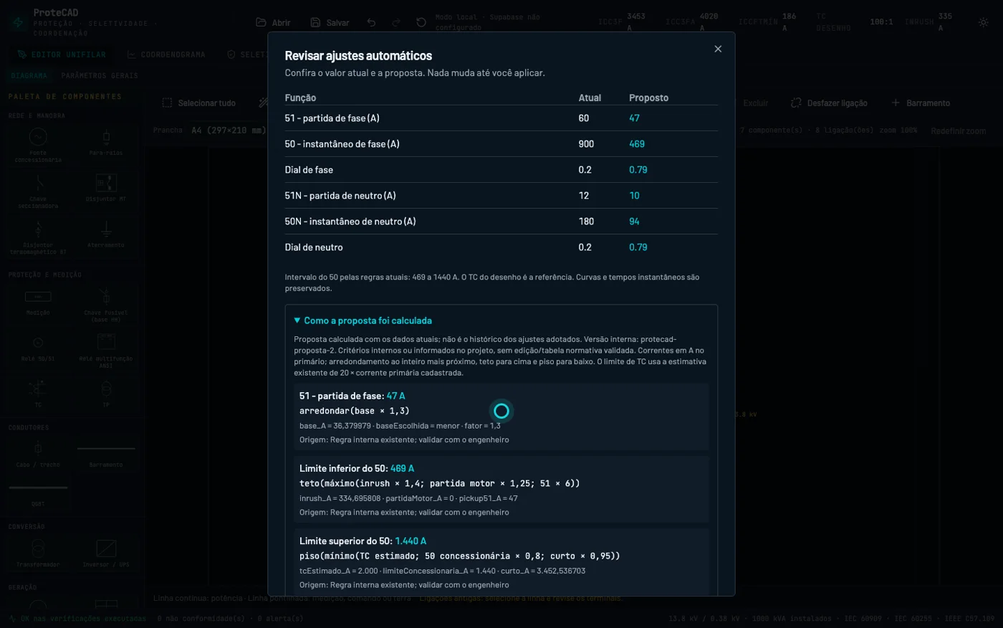The height and width of the screenshot is (628, 1003).
Task: Select the Cabo / trecho component
Action: point(38,455)
